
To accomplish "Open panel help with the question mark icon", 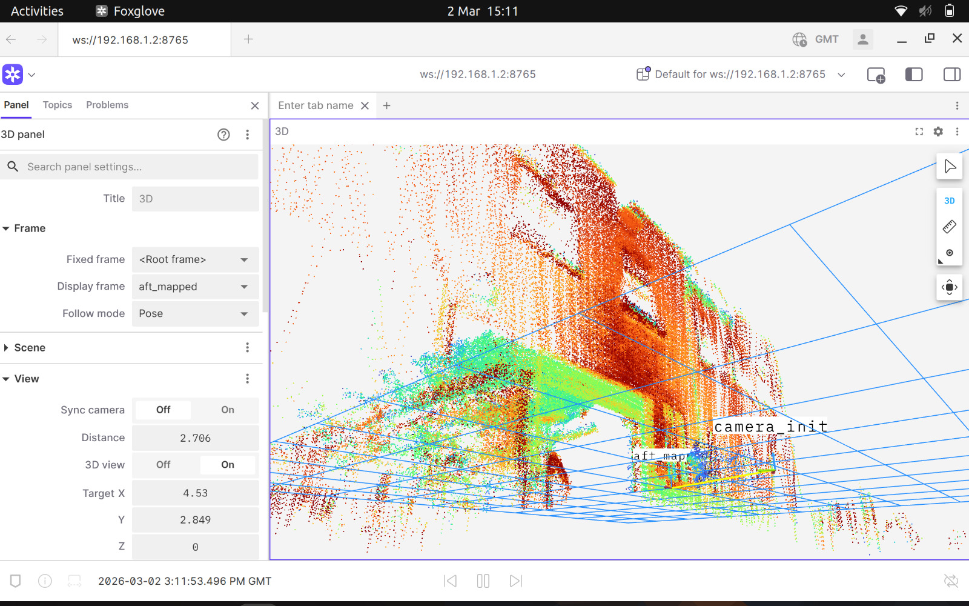I will pos(223,135).
